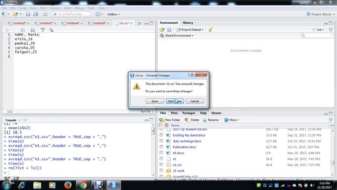
Task: Click the save workspace icon in the Environment pane
Action: click(x=170, y=30)
